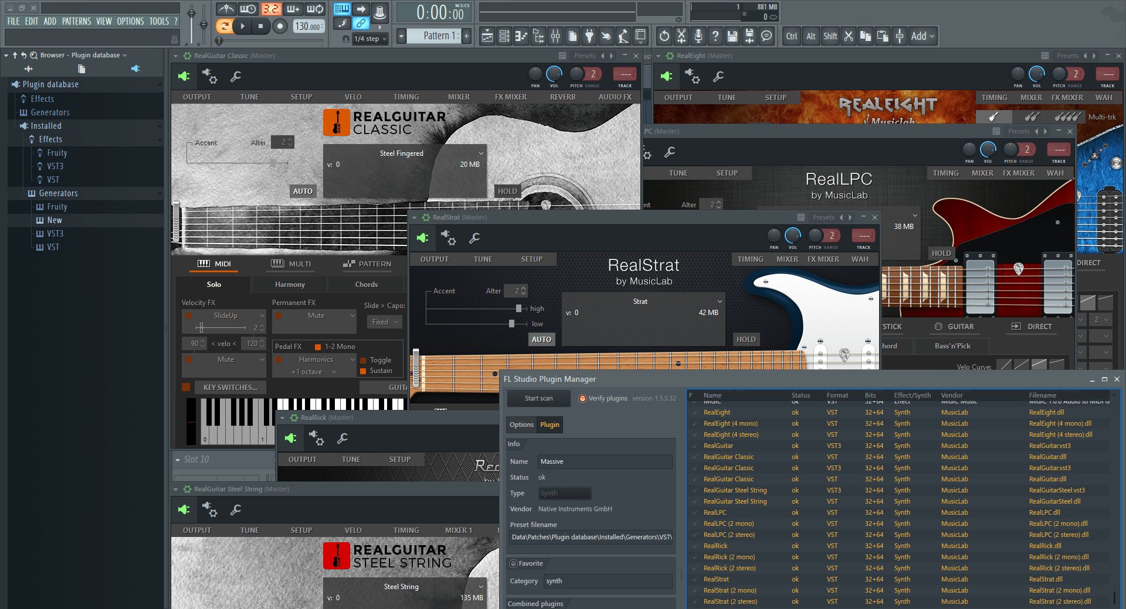Toggle pattern/song mode button
The image size is (1126, 609).
(223, 26)
